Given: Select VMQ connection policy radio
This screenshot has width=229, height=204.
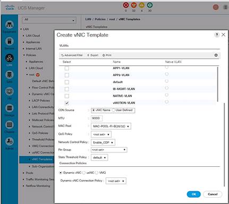Looking at the screenshot, I should (x=97, y=173).
